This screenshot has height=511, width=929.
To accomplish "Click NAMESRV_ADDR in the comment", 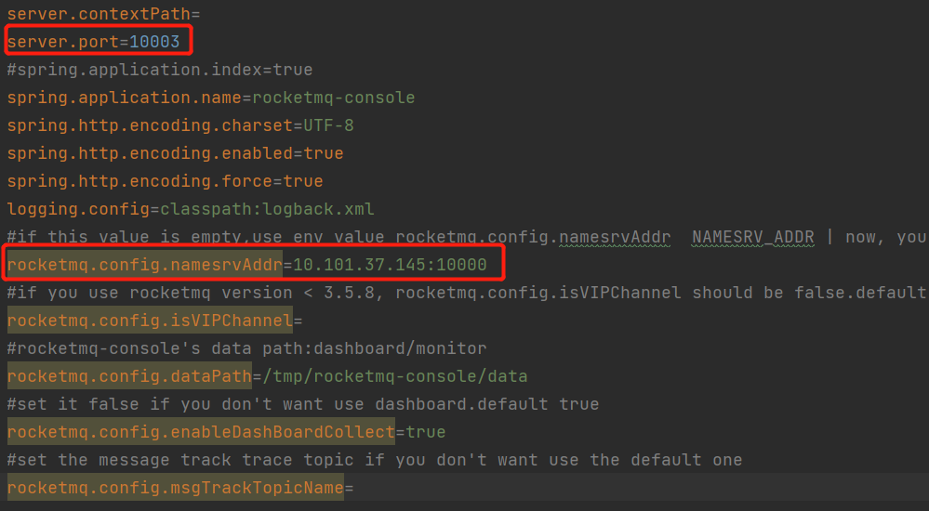I will pos(753,237).
